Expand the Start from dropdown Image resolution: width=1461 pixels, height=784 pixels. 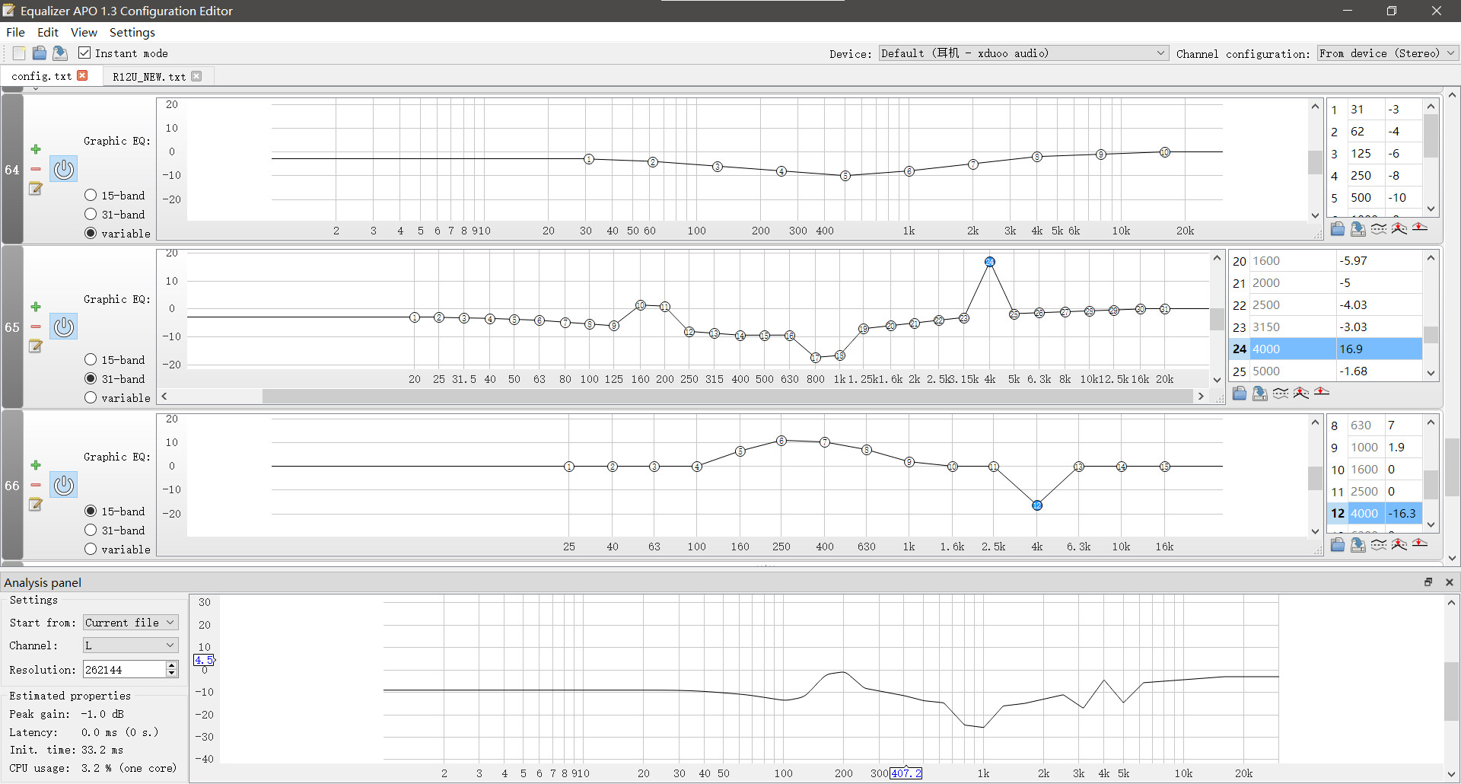pos(130,623)
